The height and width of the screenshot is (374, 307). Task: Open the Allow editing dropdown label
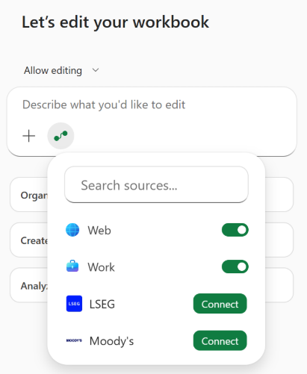[x=53, y=70]
